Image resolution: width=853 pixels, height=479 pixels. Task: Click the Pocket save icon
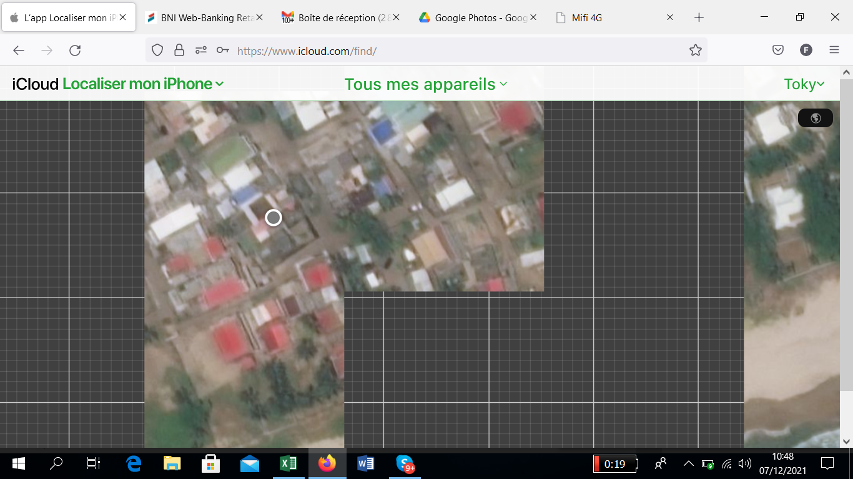tap(778, 51)
